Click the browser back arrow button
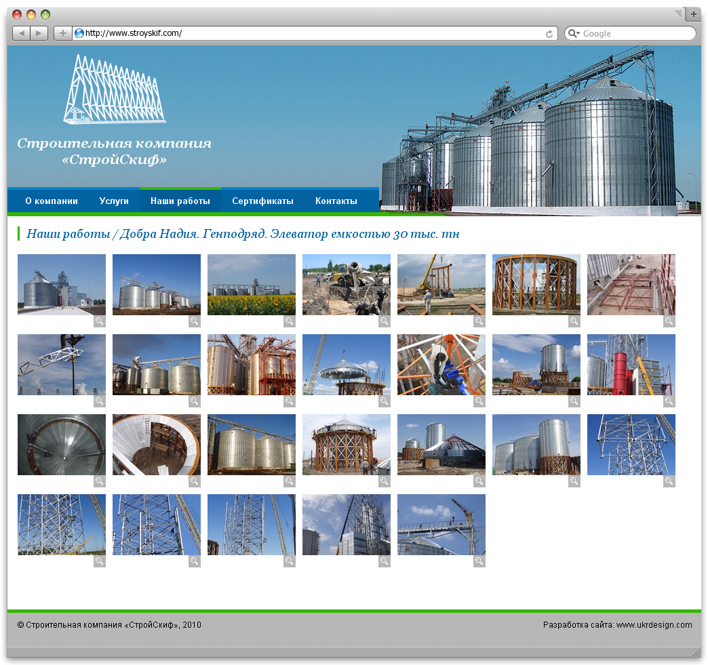 (21, 33)
